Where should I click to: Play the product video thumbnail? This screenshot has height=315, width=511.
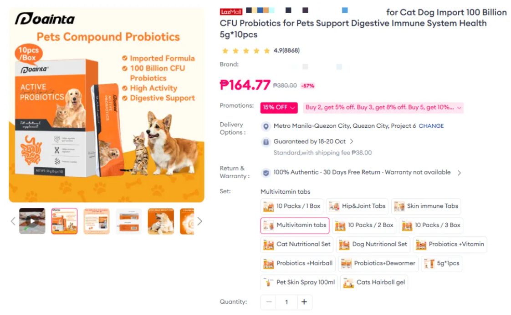click(x=32, y=221)
